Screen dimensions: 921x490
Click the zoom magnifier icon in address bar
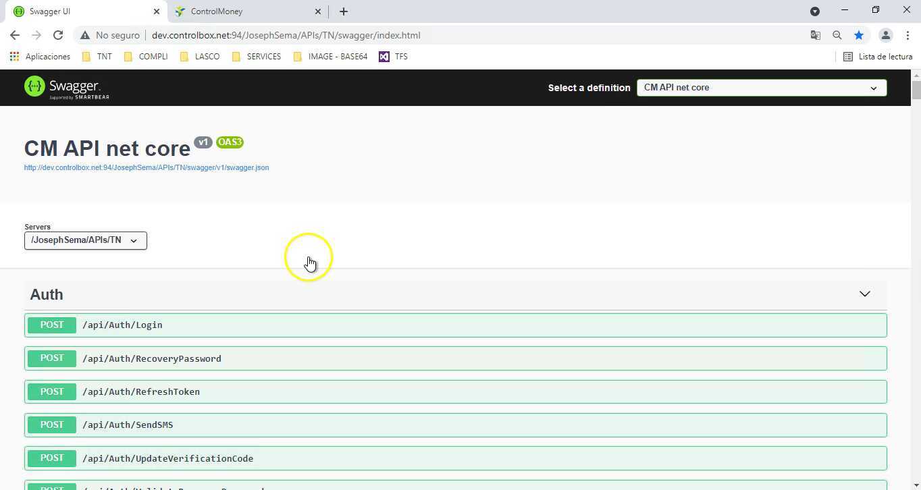837,35
